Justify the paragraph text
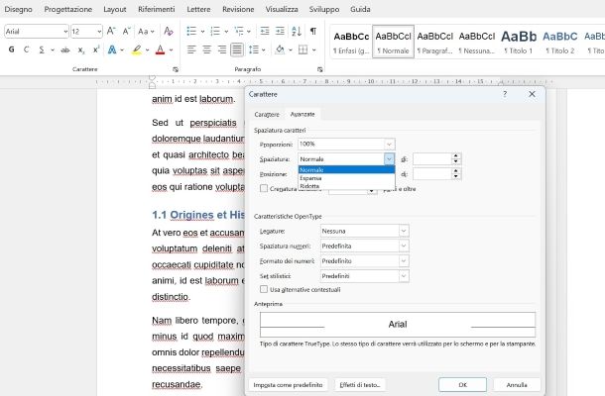Viewport: 605px width, 396px height. [x=237, y=49]
